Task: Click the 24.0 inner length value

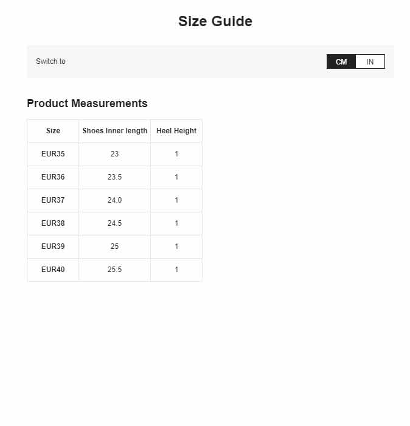Action: tap(114, 200)
